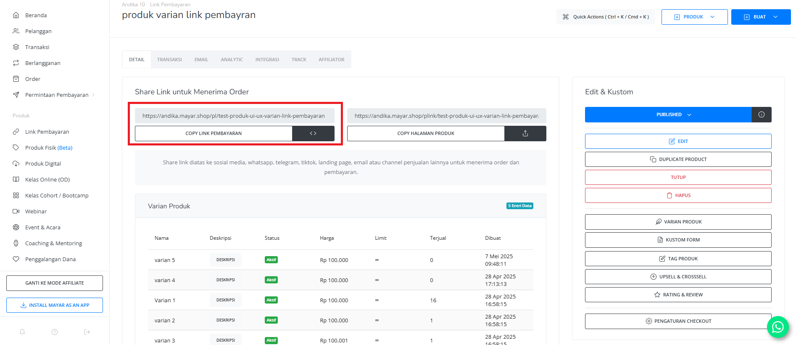The height and width of the screenshot is (345, 796).
Task: Open Quick Actions search
Action: [x=605, y=17]
